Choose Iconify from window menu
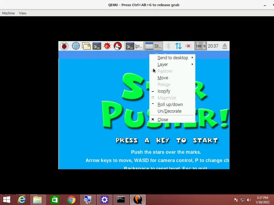The height and width of the screenshot is (205, 274). coord(172,91)
